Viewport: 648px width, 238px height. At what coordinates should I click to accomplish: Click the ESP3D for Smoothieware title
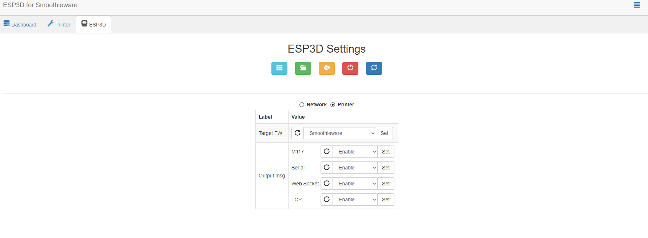click(40, 5)
